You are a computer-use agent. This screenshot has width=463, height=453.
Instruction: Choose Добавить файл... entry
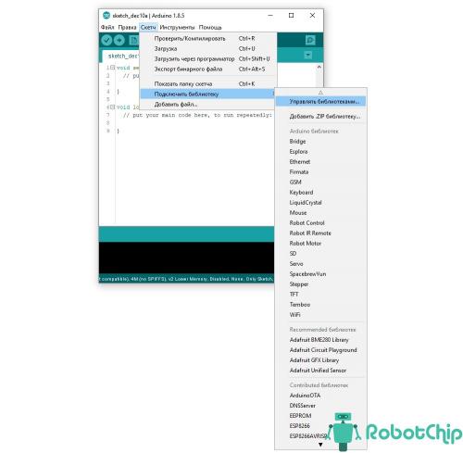tap(208, 105)
